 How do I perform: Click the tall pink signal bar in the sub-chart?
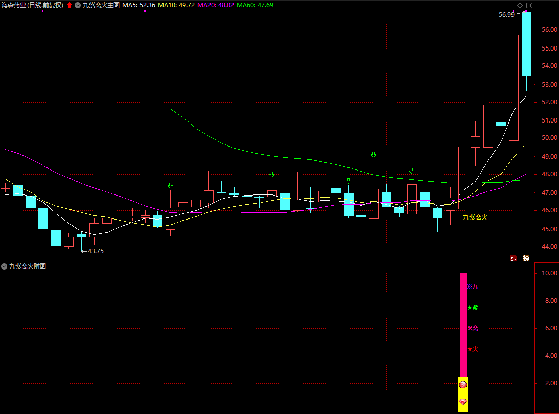(x=463, y=325)
